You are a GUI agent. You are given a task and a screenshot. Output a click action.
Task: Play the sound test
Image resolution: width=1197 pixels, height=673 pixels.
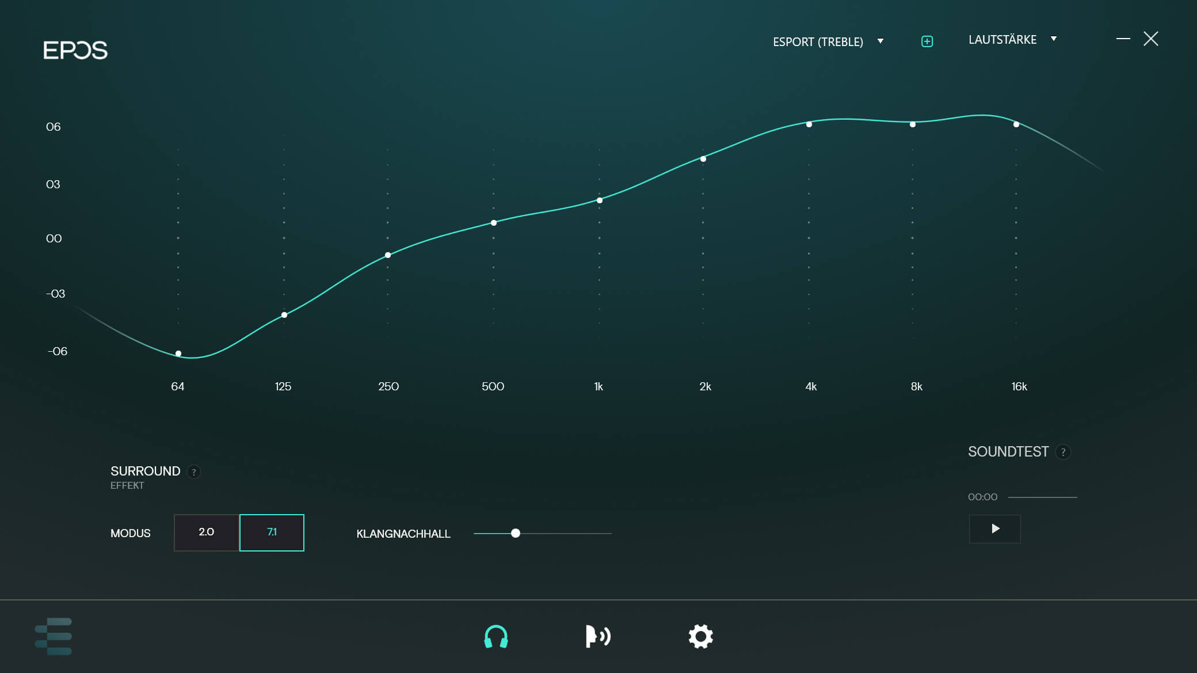(x=995, y=528)
